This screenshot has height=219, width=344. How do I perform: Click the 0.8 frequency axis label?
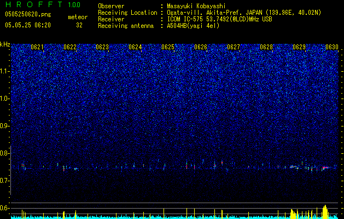click(5, 153)
